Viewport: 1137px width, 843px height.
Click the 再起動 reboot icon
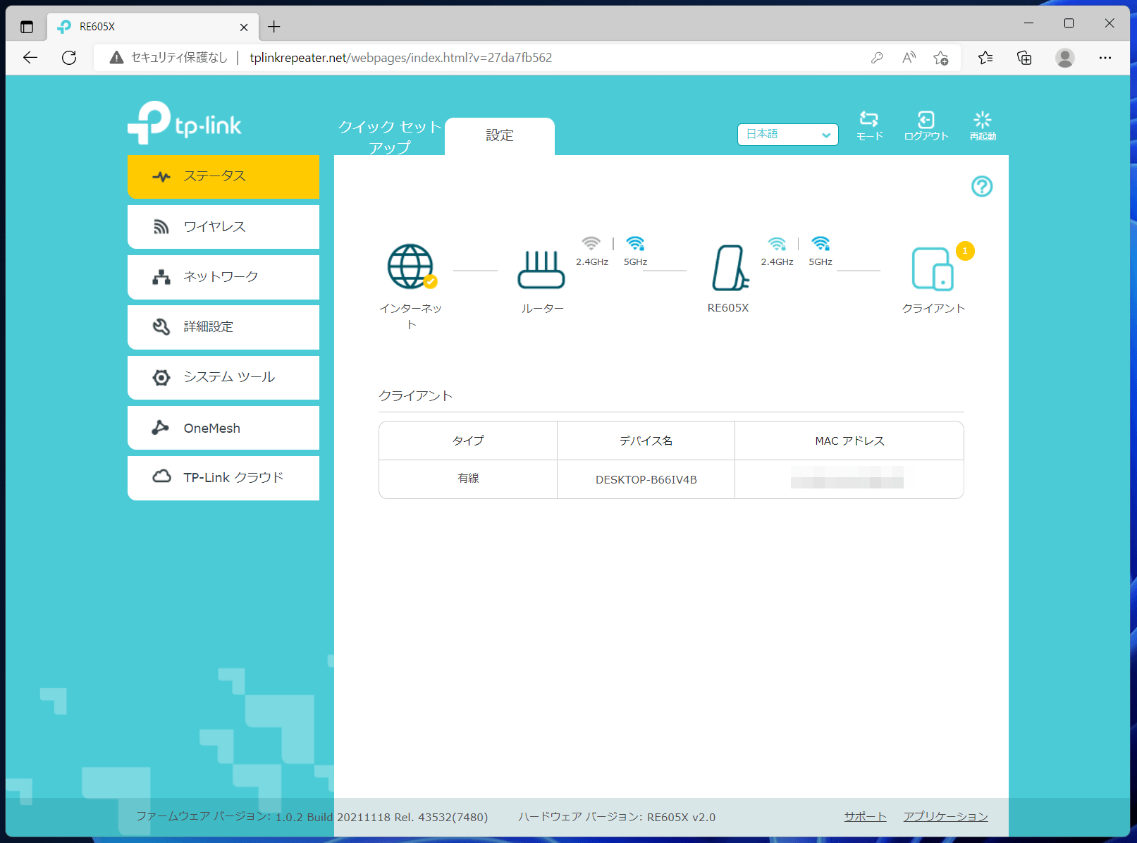coord(983,125)
